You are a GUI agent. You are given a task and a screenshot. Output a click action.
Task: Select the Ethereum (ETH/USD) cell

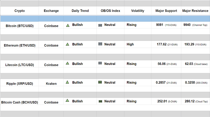point(19,45)
